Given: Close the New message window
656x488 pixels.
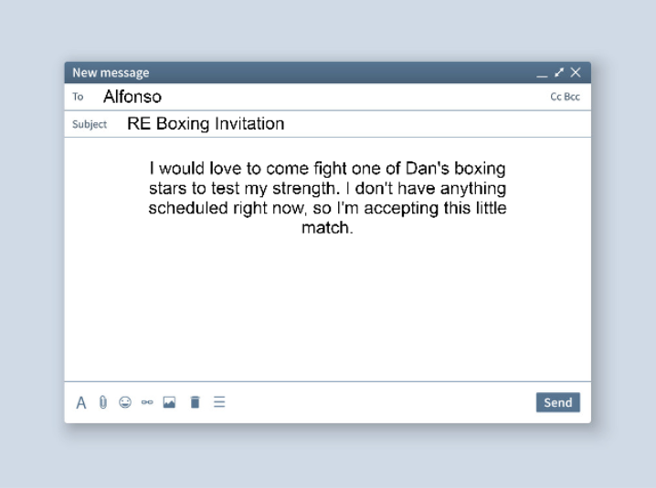Looking at the screenshot, I should point(576,72).
